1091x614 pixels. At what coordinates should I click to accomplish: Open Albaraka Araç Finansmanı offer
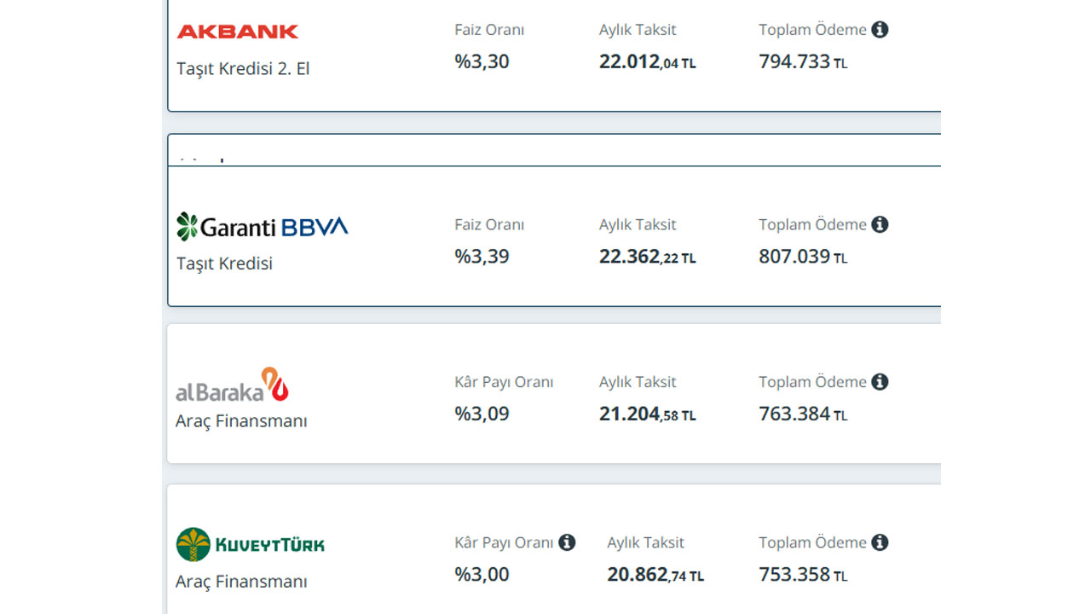[241, 421]
